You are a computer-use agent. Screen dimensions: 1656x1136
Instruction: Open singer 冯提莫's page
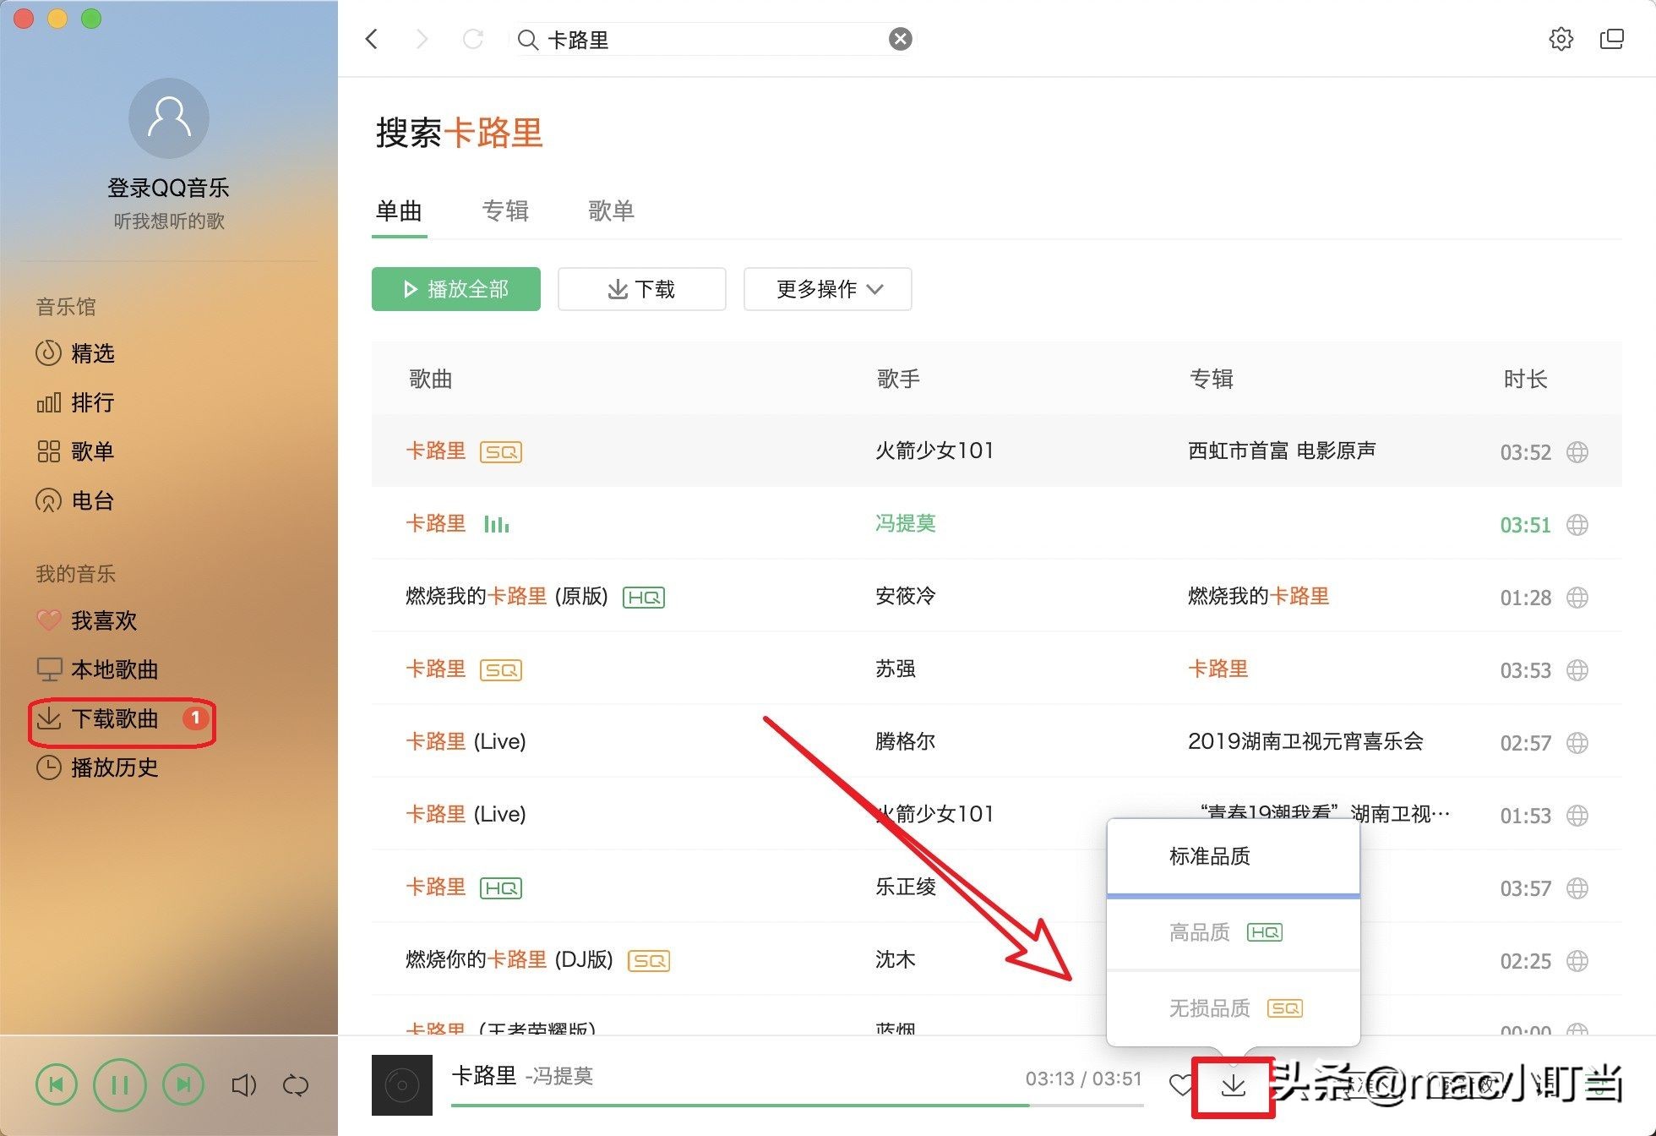pyautogui.click(x=905, y=523)
